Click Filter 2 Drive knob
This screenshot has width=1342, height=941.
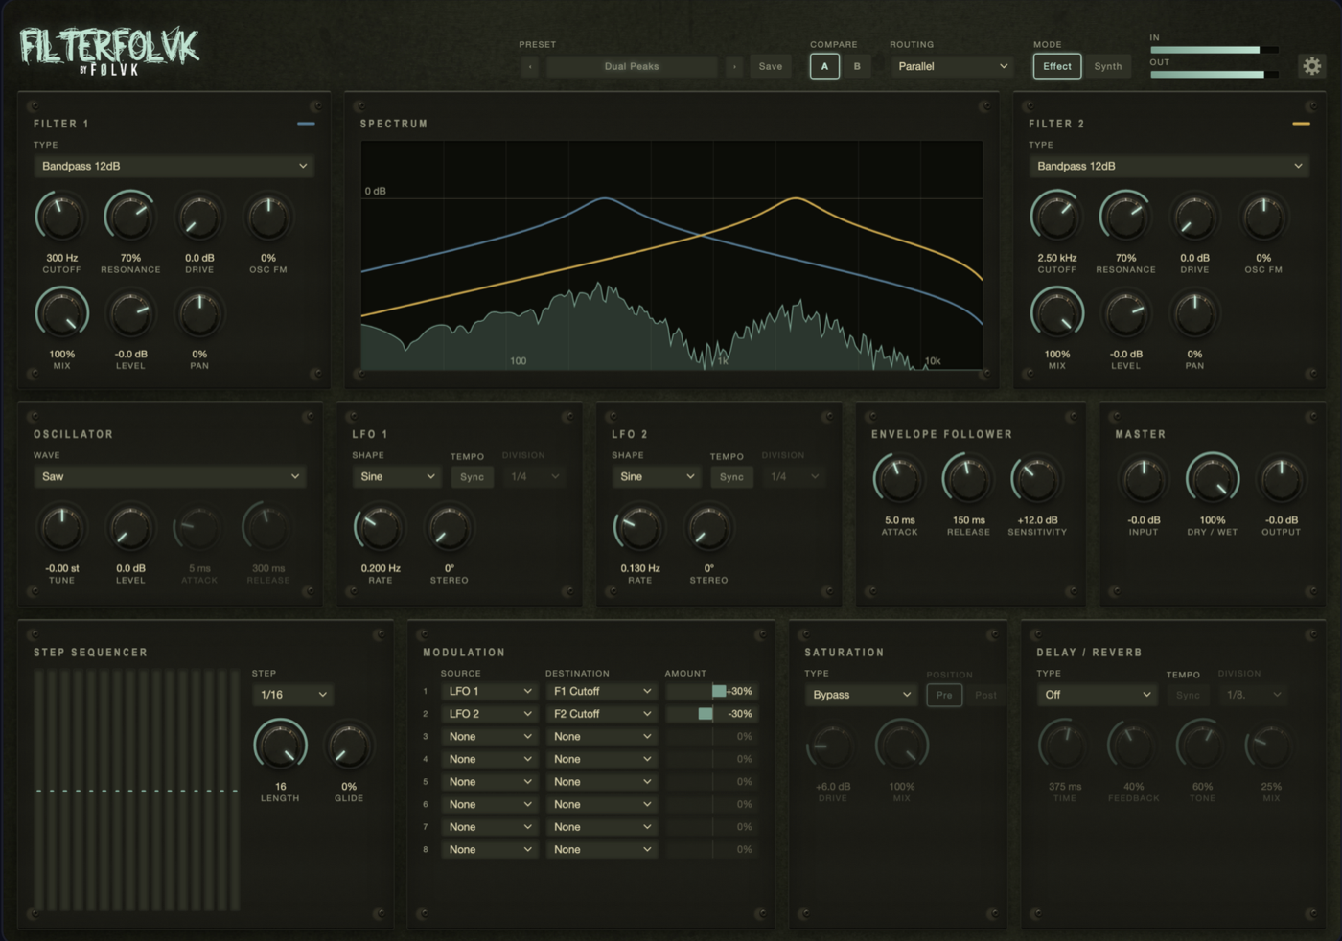tap(1194, 217)
